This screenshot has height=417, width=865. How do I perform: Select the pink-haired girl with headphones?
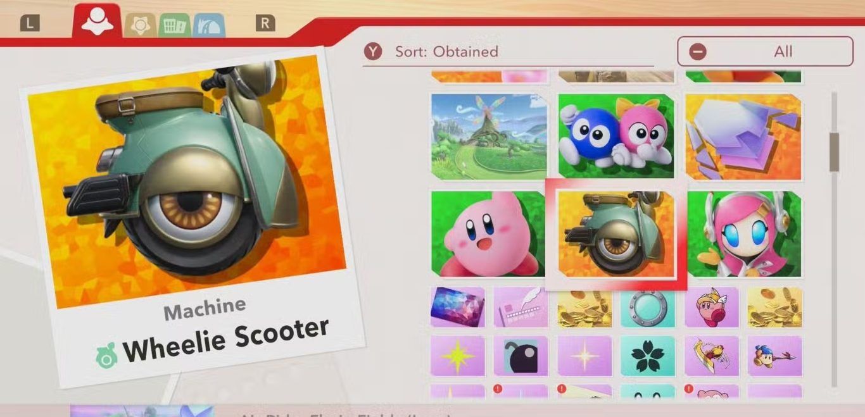pyautogui.click(x=743, y=234)
